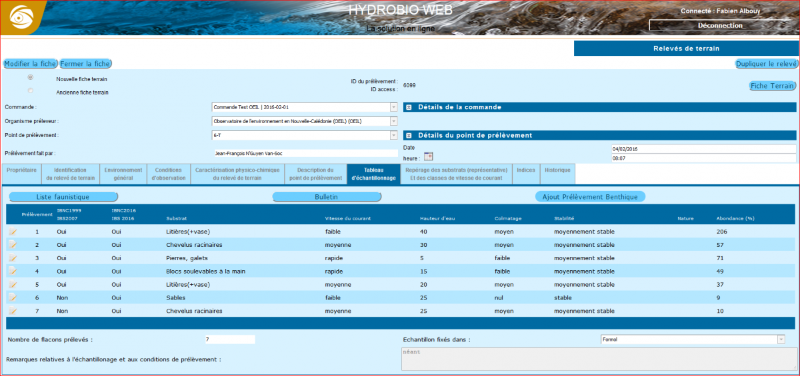Open the calendar date picker icon
Image resolution: width=800 pixels, height=376 pixels.
[429, 156]
